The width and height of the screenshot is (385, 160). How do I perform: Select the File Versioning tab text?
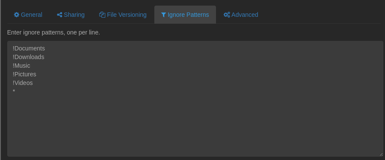127,15
